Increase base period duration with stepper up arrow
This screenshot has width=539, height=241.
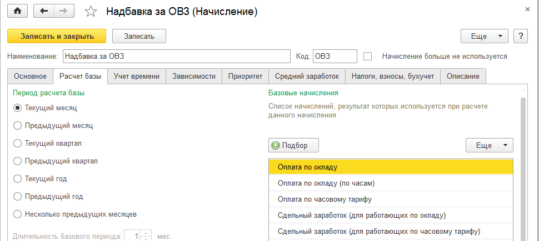click(x=146, y=233)
